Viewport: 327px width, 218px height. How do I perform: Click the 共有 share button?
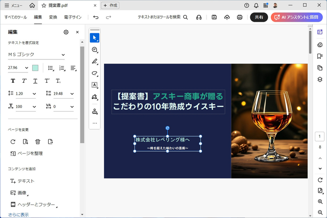click(x=259, y=17)
